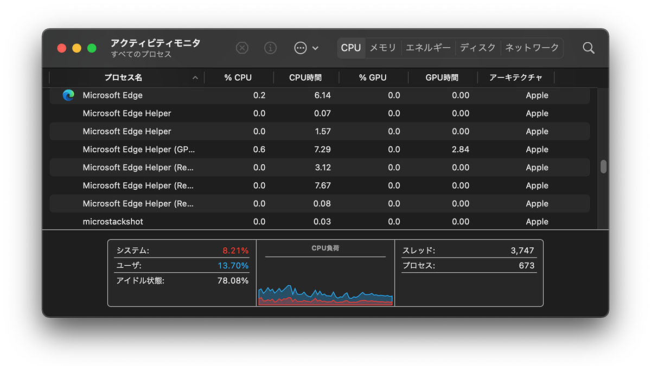
Task: Click the CPU時間 value 7.29
Action: click(322, 150)
